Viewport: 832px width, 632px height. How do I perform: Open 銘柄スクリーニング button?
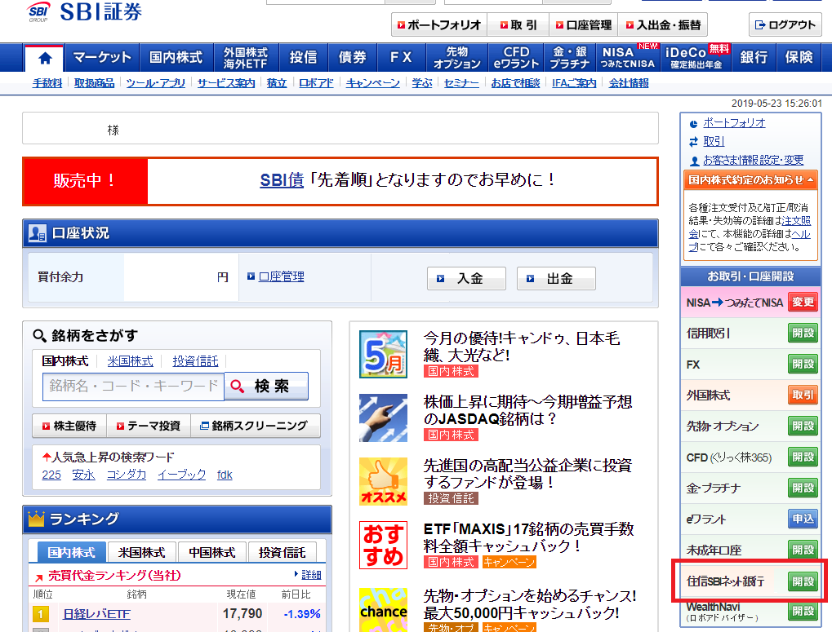pyautogui.click(x=256, y=426)
